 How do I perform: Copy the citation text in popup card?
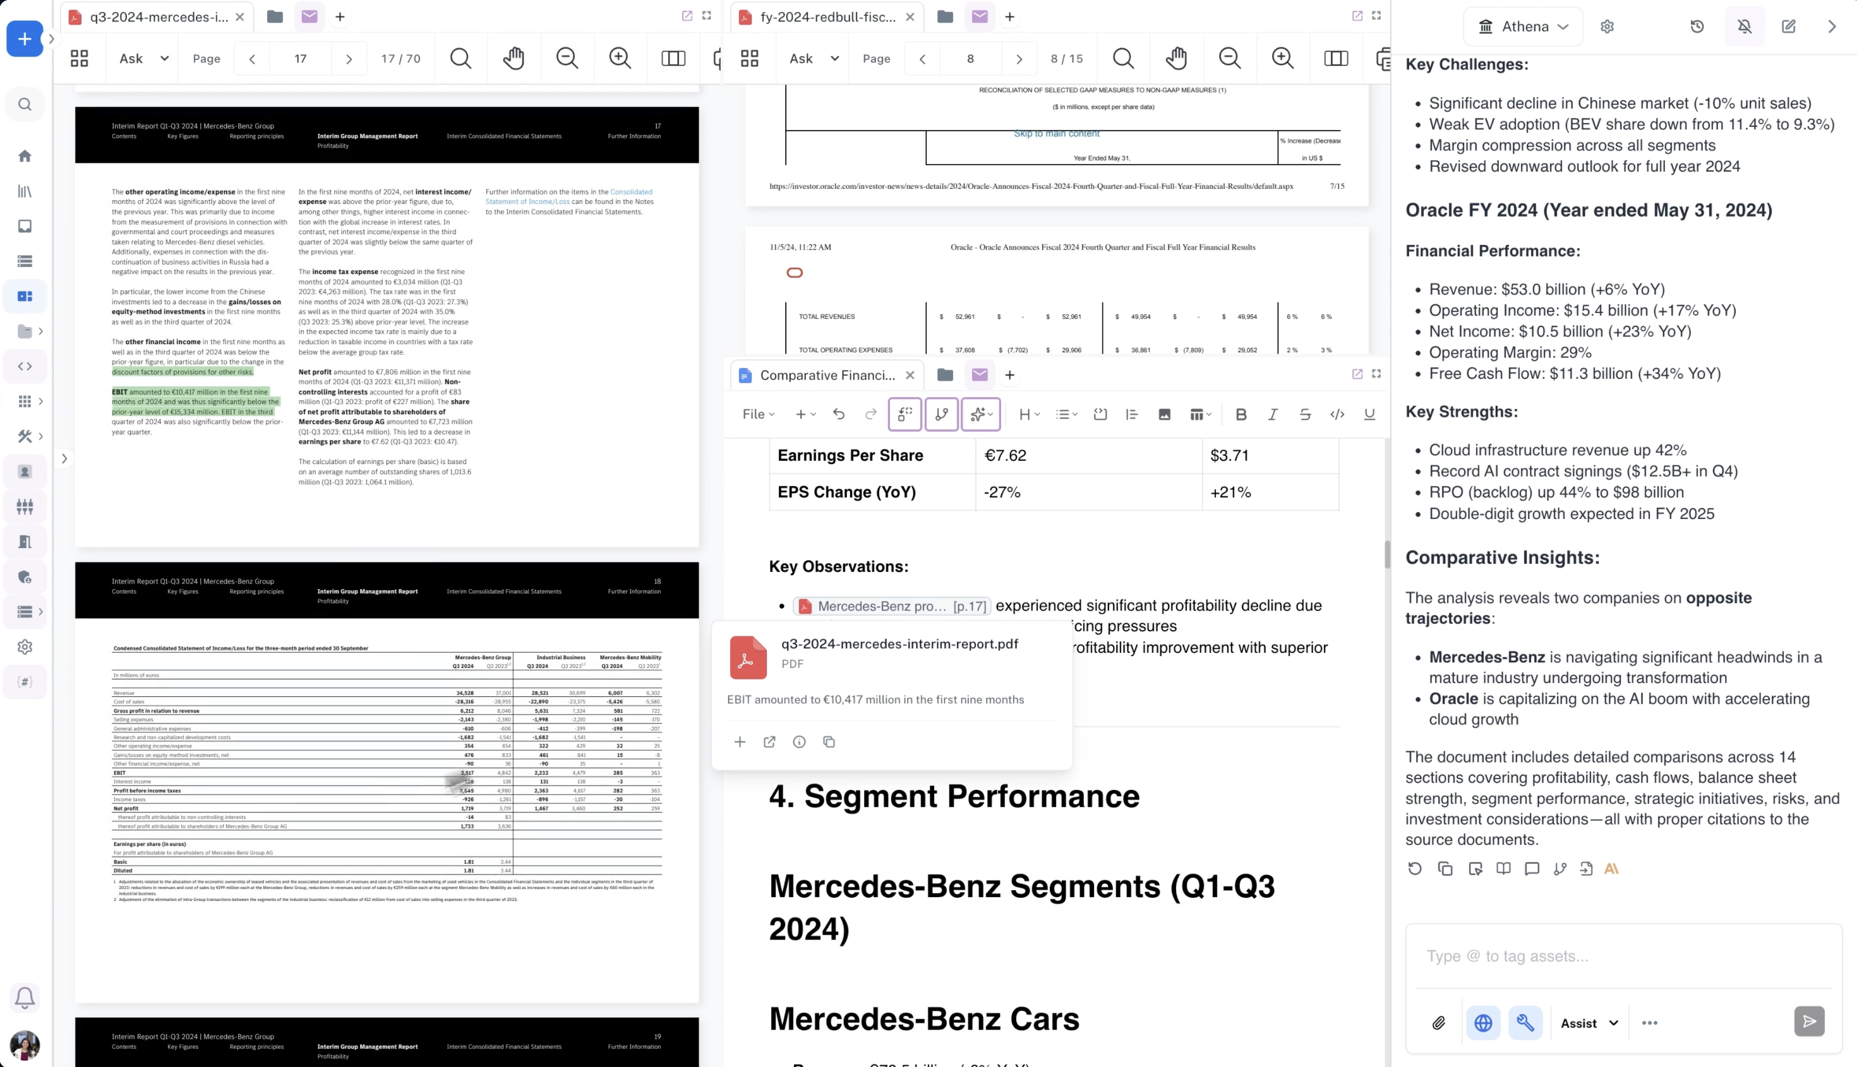829,742
